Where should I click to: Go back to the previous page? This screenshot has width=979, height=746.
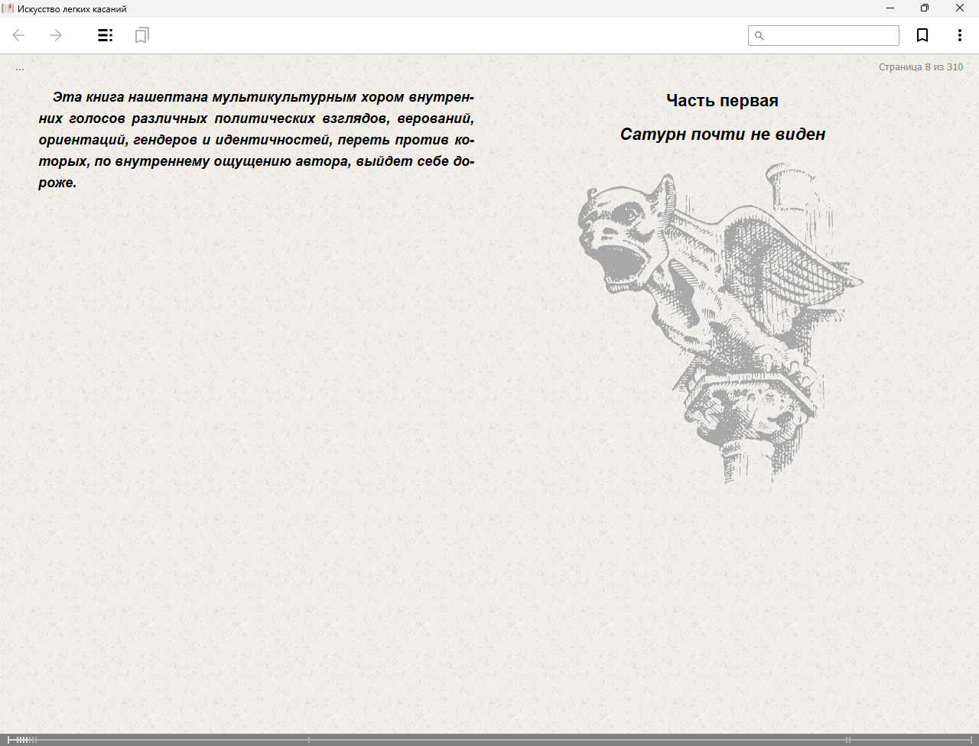click(19, 35)
